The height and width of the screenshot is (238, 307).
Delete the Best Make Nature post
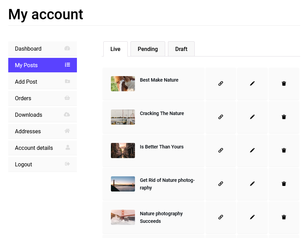pos(284,83)
